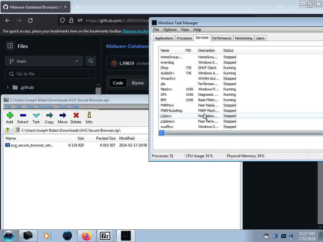Open a new browser tab
This screenshot has height=242, width=323.
click(77, 7)
